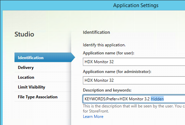The image size is (185, 125).
Task: Click the 'for StoreFront.' help text
Action: coord(96,111)
